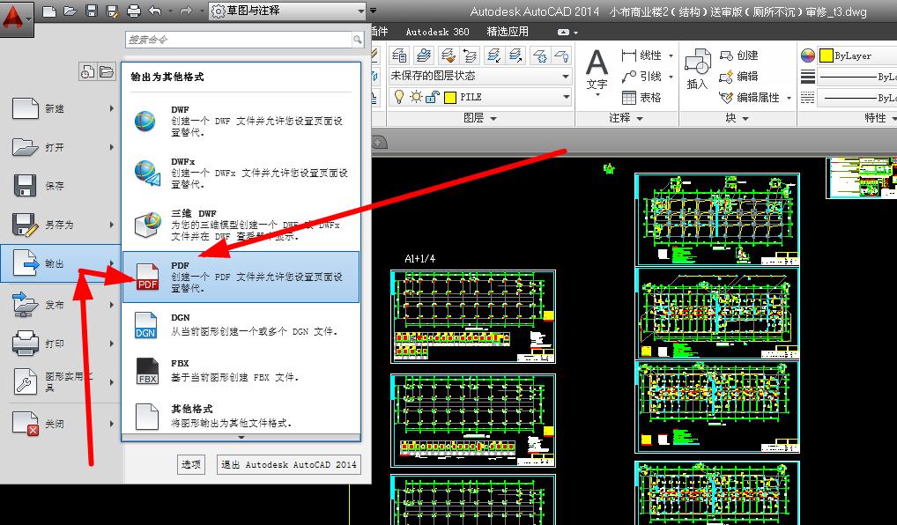Choose FBX export option
The width and height of the screenshot is (897, 525).
coord(241,371)
